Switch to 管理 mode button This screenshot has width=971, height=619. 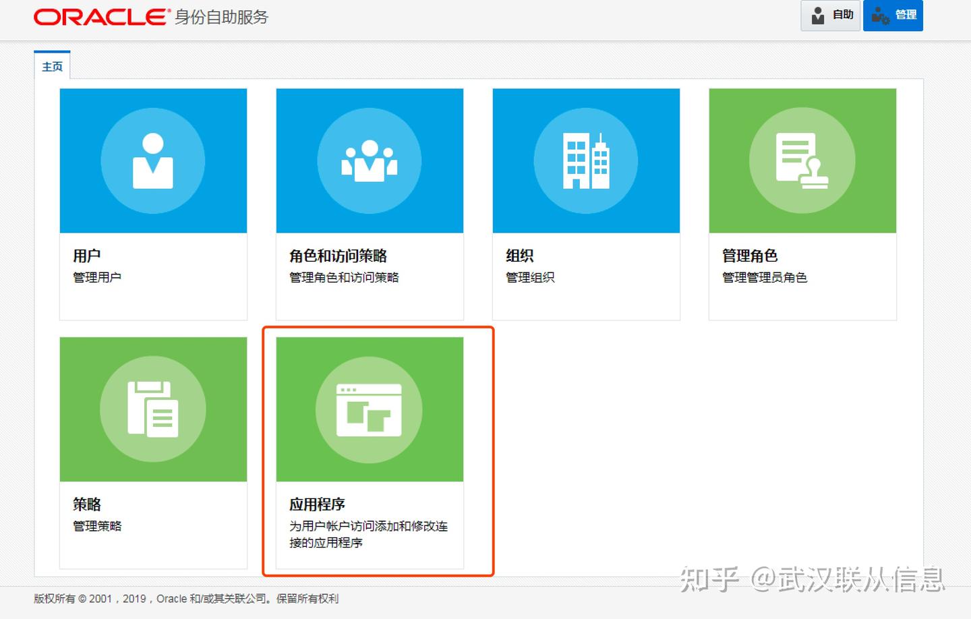point(893,16)
